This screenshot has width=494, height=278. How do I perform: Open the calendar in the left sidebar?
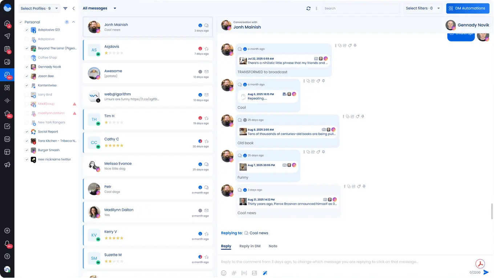pos(7,49)
